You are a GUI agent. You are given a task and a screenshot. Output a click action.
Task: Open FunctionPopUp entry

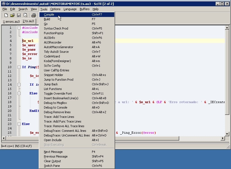[x=77, y=33]
